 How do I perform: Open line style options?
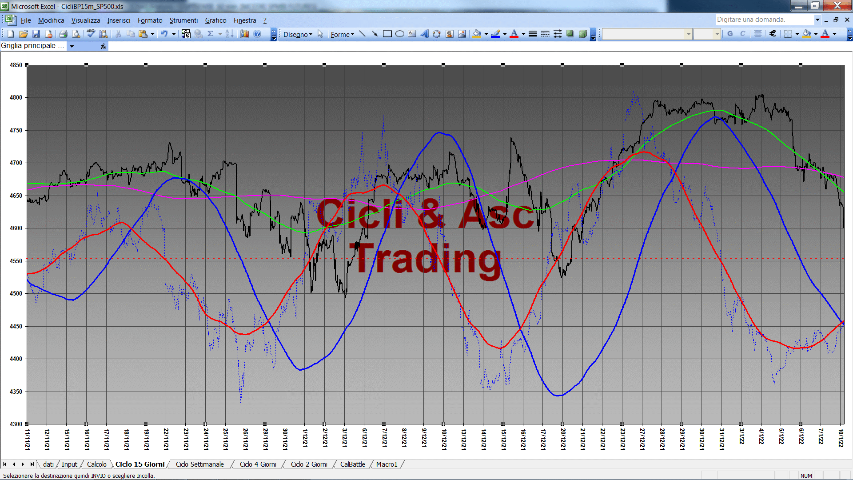point(533,34)
